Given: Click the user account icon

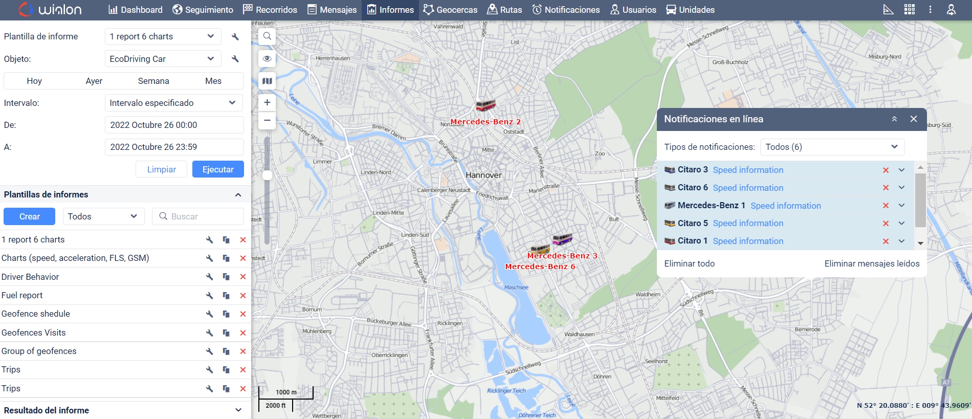Looking at the screenshot, I should [951, 10].
